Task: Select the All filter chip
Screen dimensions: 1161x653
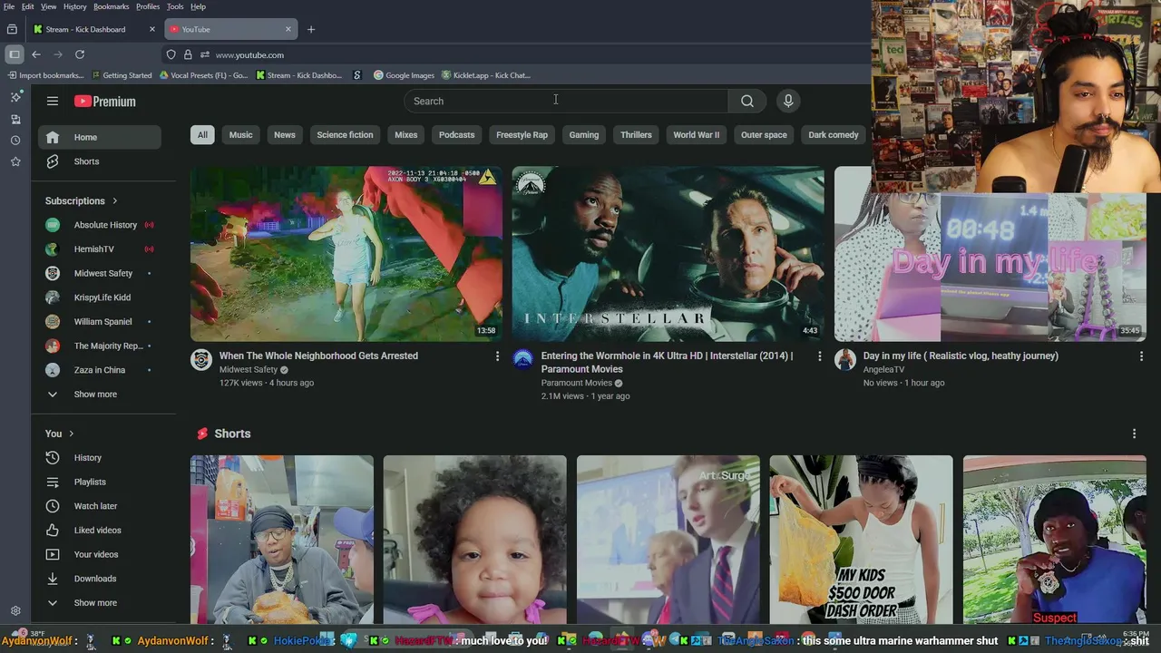Action: [x=202, y=135]
